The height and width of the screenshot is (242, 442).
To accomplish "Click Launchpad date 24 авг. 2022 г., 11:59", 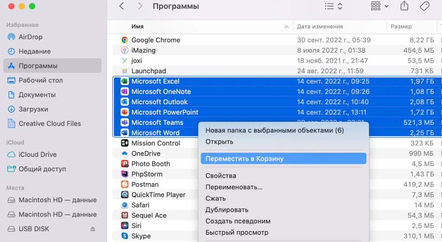I will pos(330,71).
